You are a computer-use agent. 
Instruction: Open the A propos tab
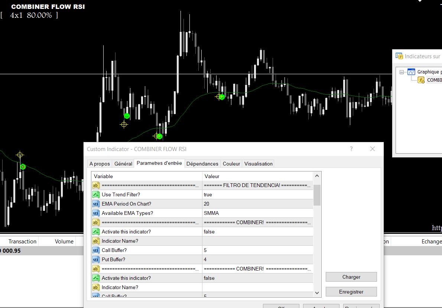[100, 164]
